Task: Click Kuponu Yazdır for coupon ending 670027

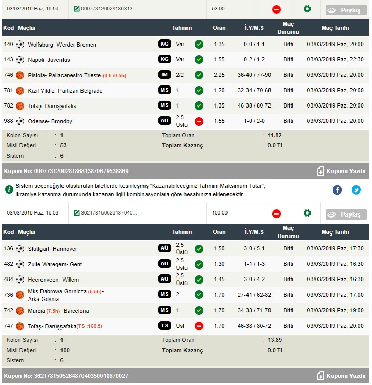Action: pyautogui.click(x=341, y=376)
